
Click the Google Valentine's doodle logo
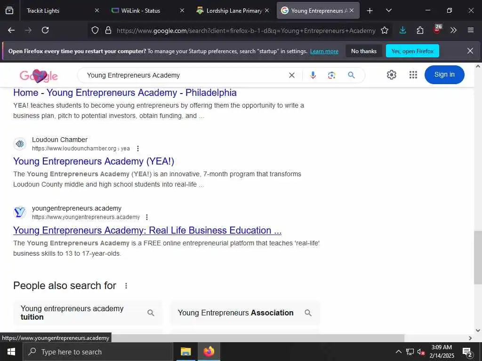click(39, 76)
